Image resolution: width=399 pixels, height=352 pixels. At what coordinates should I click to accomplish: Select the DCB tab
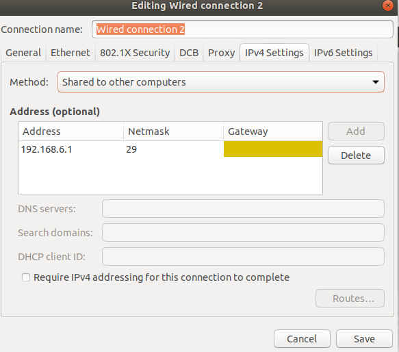click(189, 53)
